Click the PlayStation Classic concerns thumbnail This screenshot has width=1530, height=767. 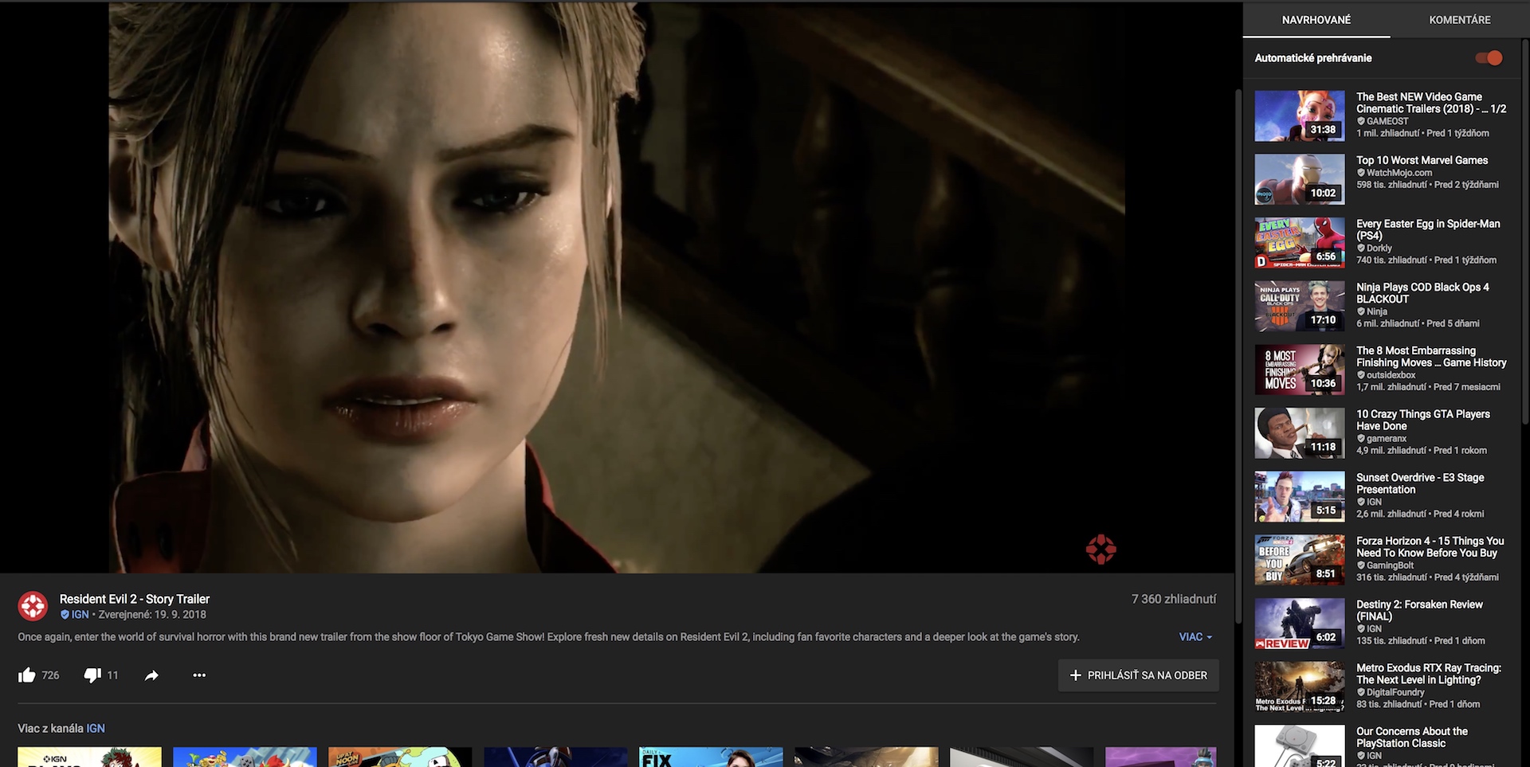click(x=1300, y=746)
